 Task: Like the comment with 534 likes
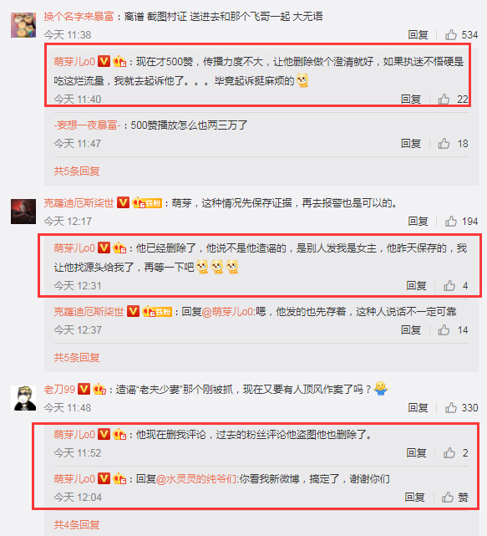click(451, 34)
